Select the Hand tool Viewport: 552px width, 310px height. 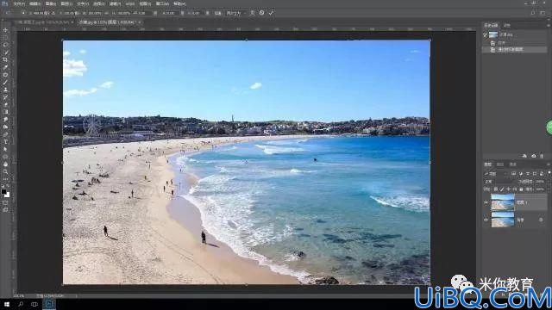tap(5, 164)
